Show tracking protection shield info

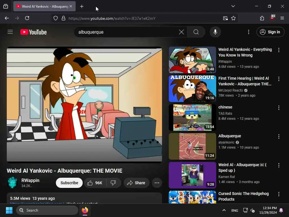pos(56,18)
